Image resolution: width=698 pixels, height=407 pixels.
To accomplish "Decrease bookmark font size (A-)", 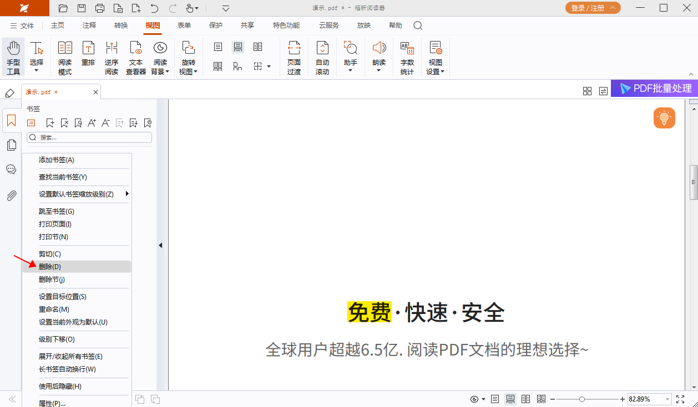I will [x=105, y=123].
